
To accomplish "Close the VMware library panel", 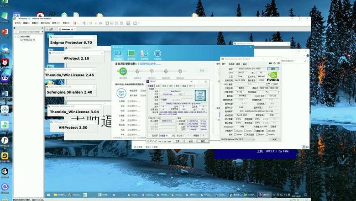I will (42, 28).
